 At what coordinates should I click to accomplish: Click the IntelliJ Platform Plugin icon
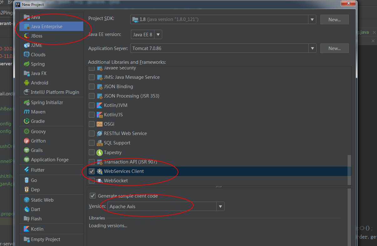pyautogui.click(x=27, y=92)
